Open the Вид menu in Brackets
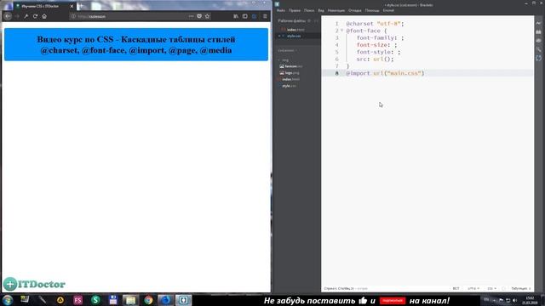The image size is (545, 306). click(321, 10)
